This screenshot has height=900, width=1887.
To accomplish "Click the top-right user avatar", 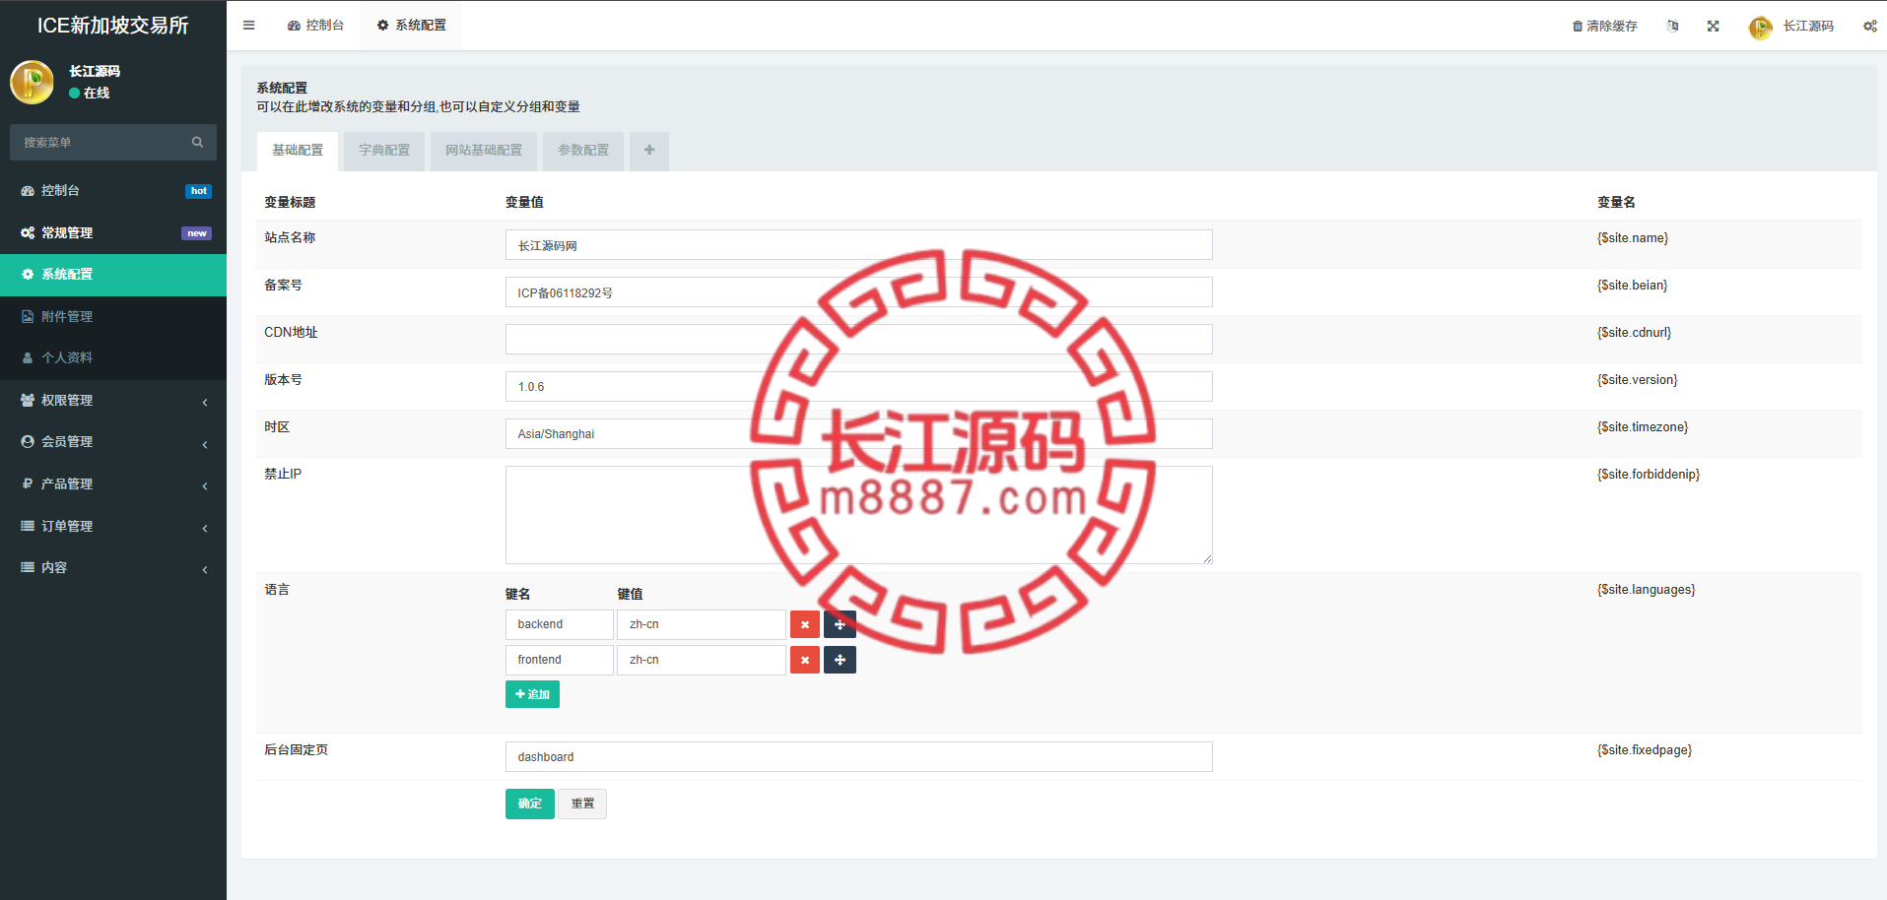I will 1761,28.
